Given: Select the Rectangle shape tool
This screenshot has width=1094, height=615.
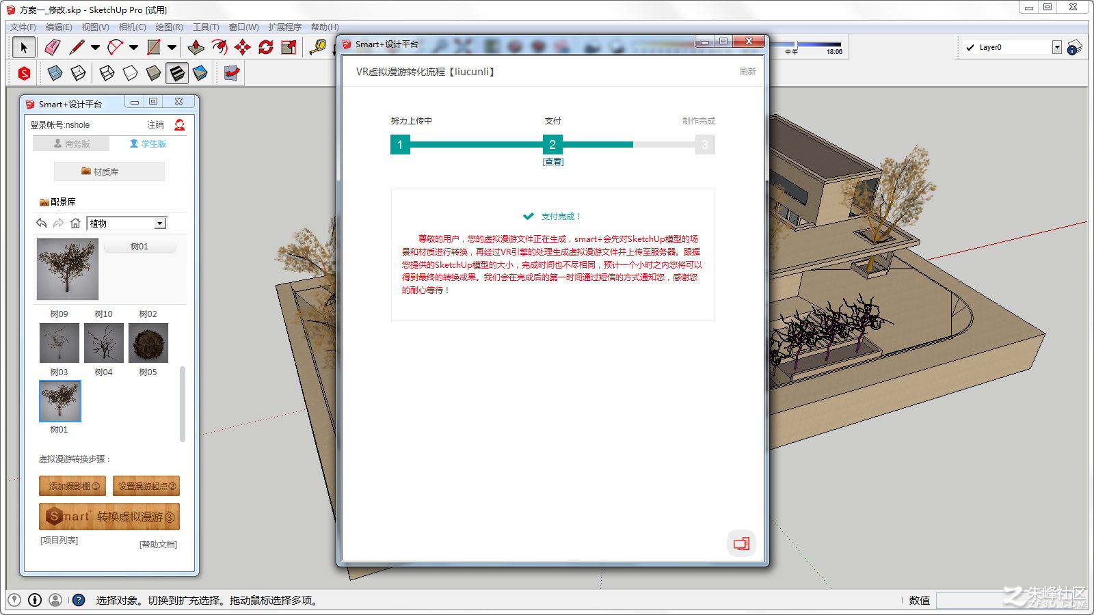Looking at the screenshot, I should pyautogui.click(x=154, y=47).
